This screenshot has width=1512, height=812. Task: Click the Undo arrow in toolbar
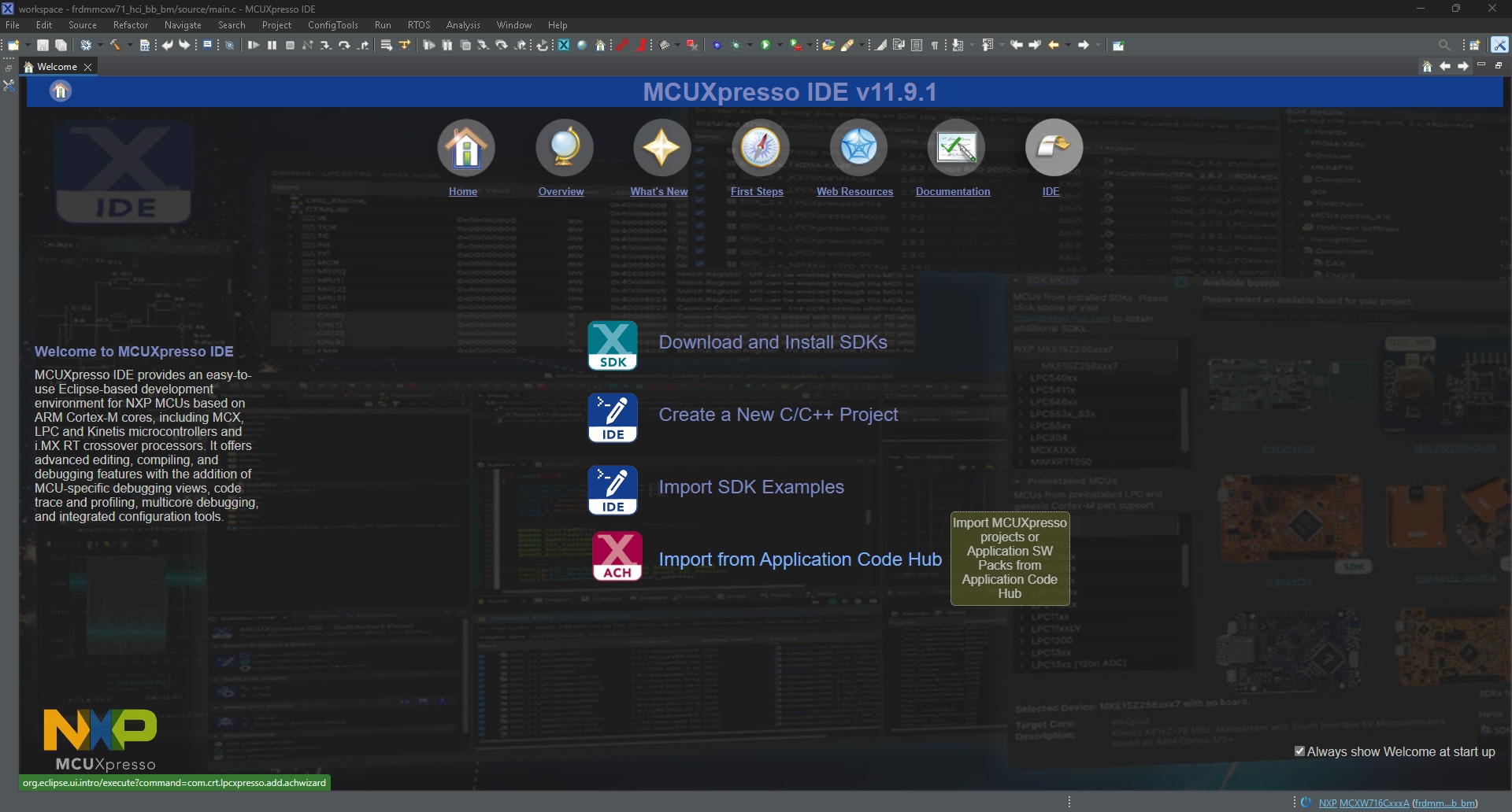point(168,45)
